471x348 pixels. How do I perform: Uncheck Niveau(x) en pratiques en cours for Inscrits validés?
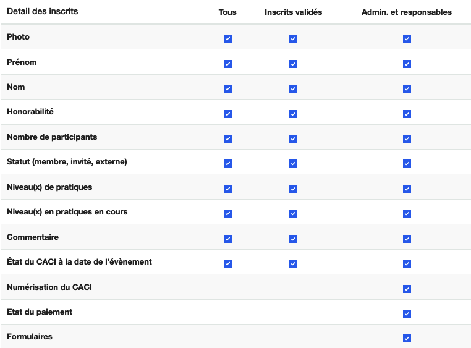pyautogui.click(x=293, y=213)
